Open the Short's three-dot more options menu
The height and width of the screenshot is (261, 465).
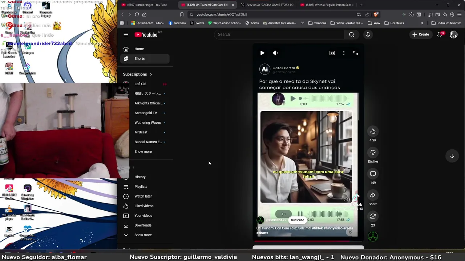click(344, 53)
